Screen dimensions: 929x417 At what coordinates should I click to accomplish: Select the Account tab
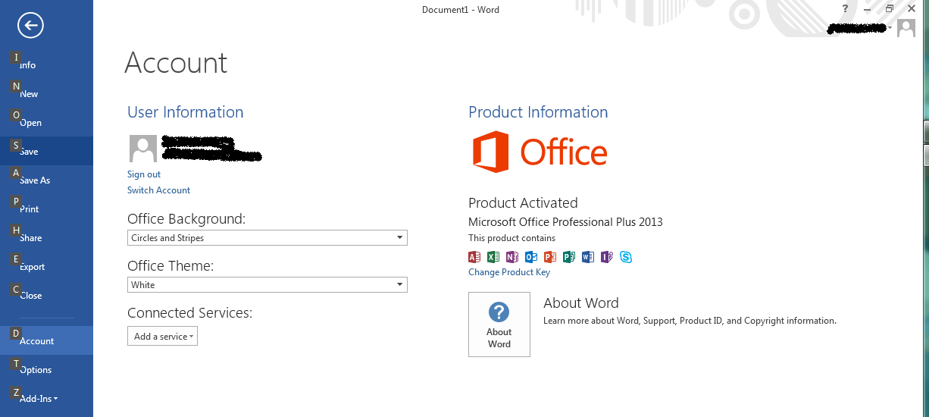coord(46,340)
